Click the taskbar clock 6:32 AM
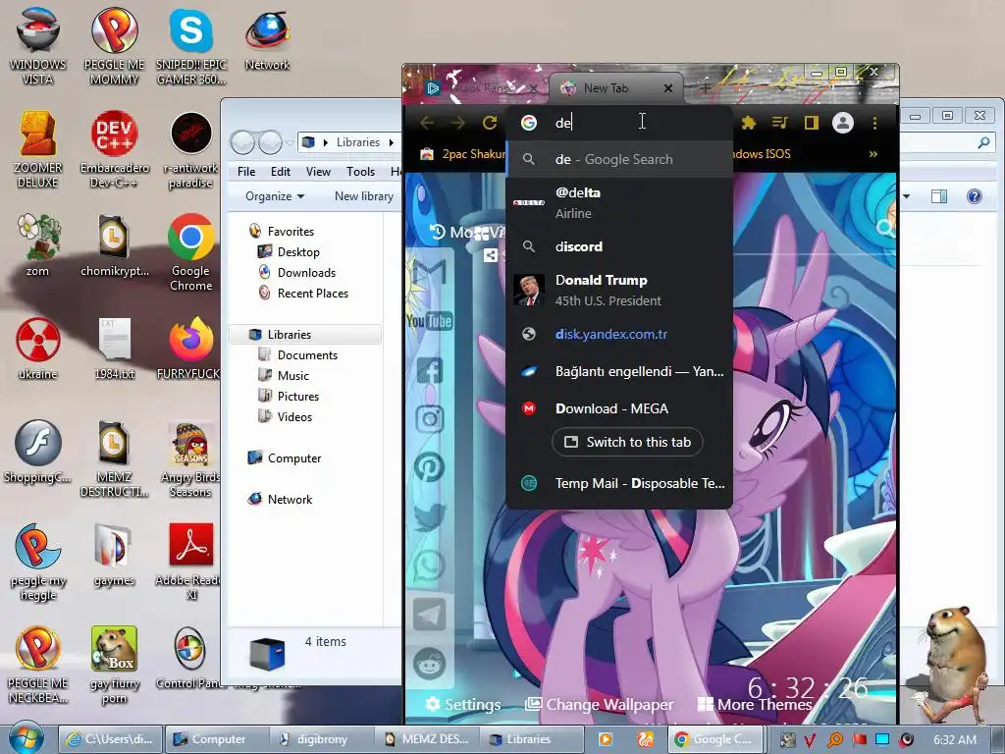 pos(955,739)
